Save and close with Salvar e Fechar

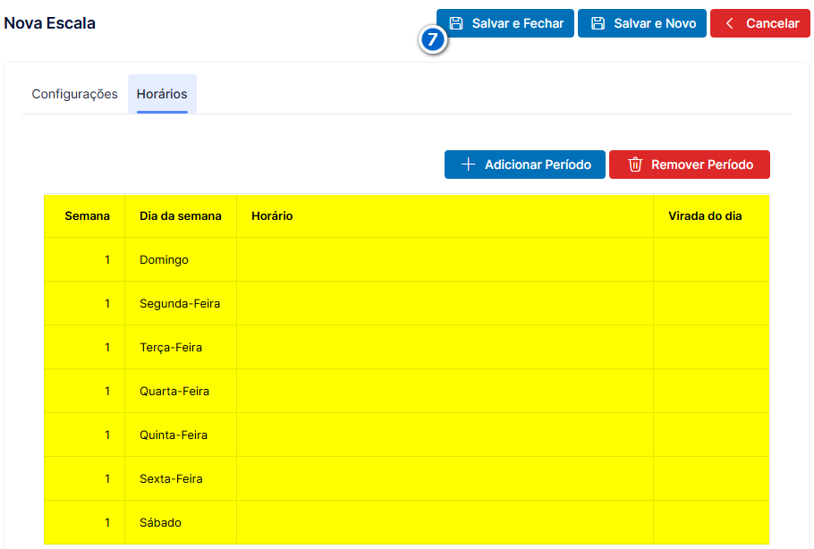point(505,23)
